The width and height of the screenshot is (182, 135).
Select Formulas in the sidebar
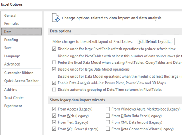click(x=12, y=23)
